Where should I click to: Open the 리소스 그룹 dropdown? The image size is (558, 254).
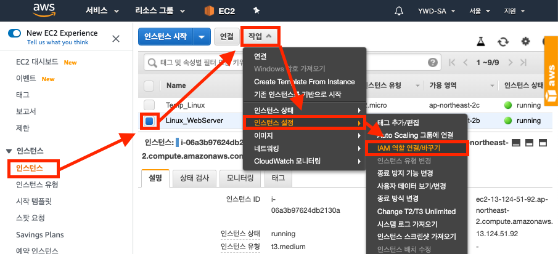click(x=160, y=11)
